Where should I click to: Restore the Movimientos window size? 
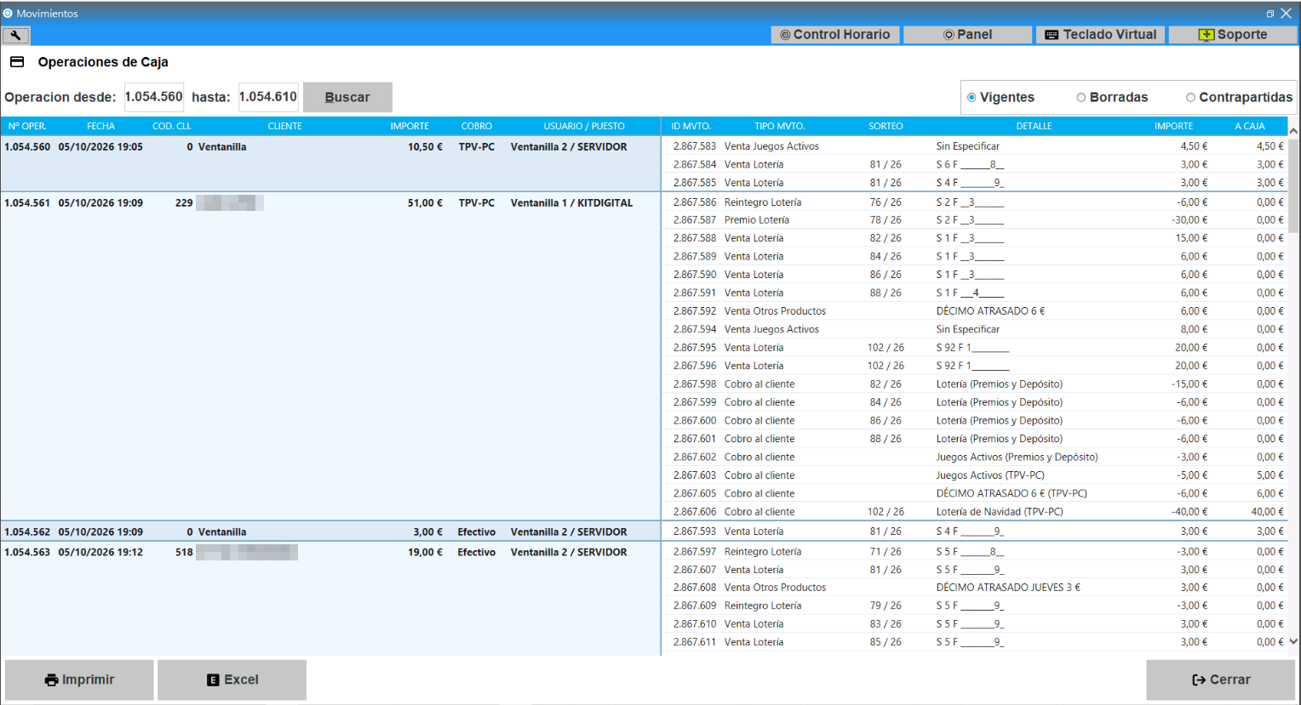point(1269,14)
